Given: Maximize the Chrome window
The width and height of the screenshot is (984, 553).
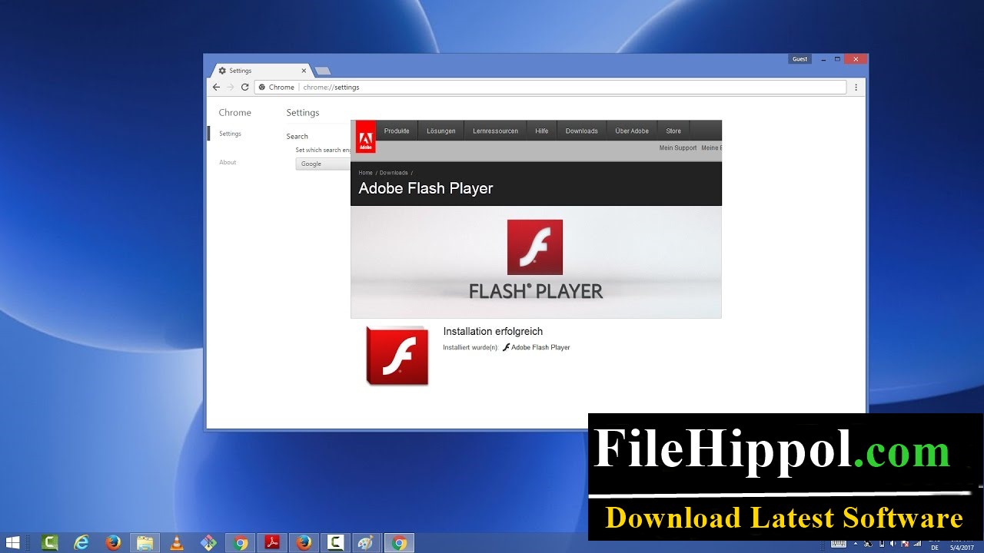Looking at the screenshot, I should [837, 59].
